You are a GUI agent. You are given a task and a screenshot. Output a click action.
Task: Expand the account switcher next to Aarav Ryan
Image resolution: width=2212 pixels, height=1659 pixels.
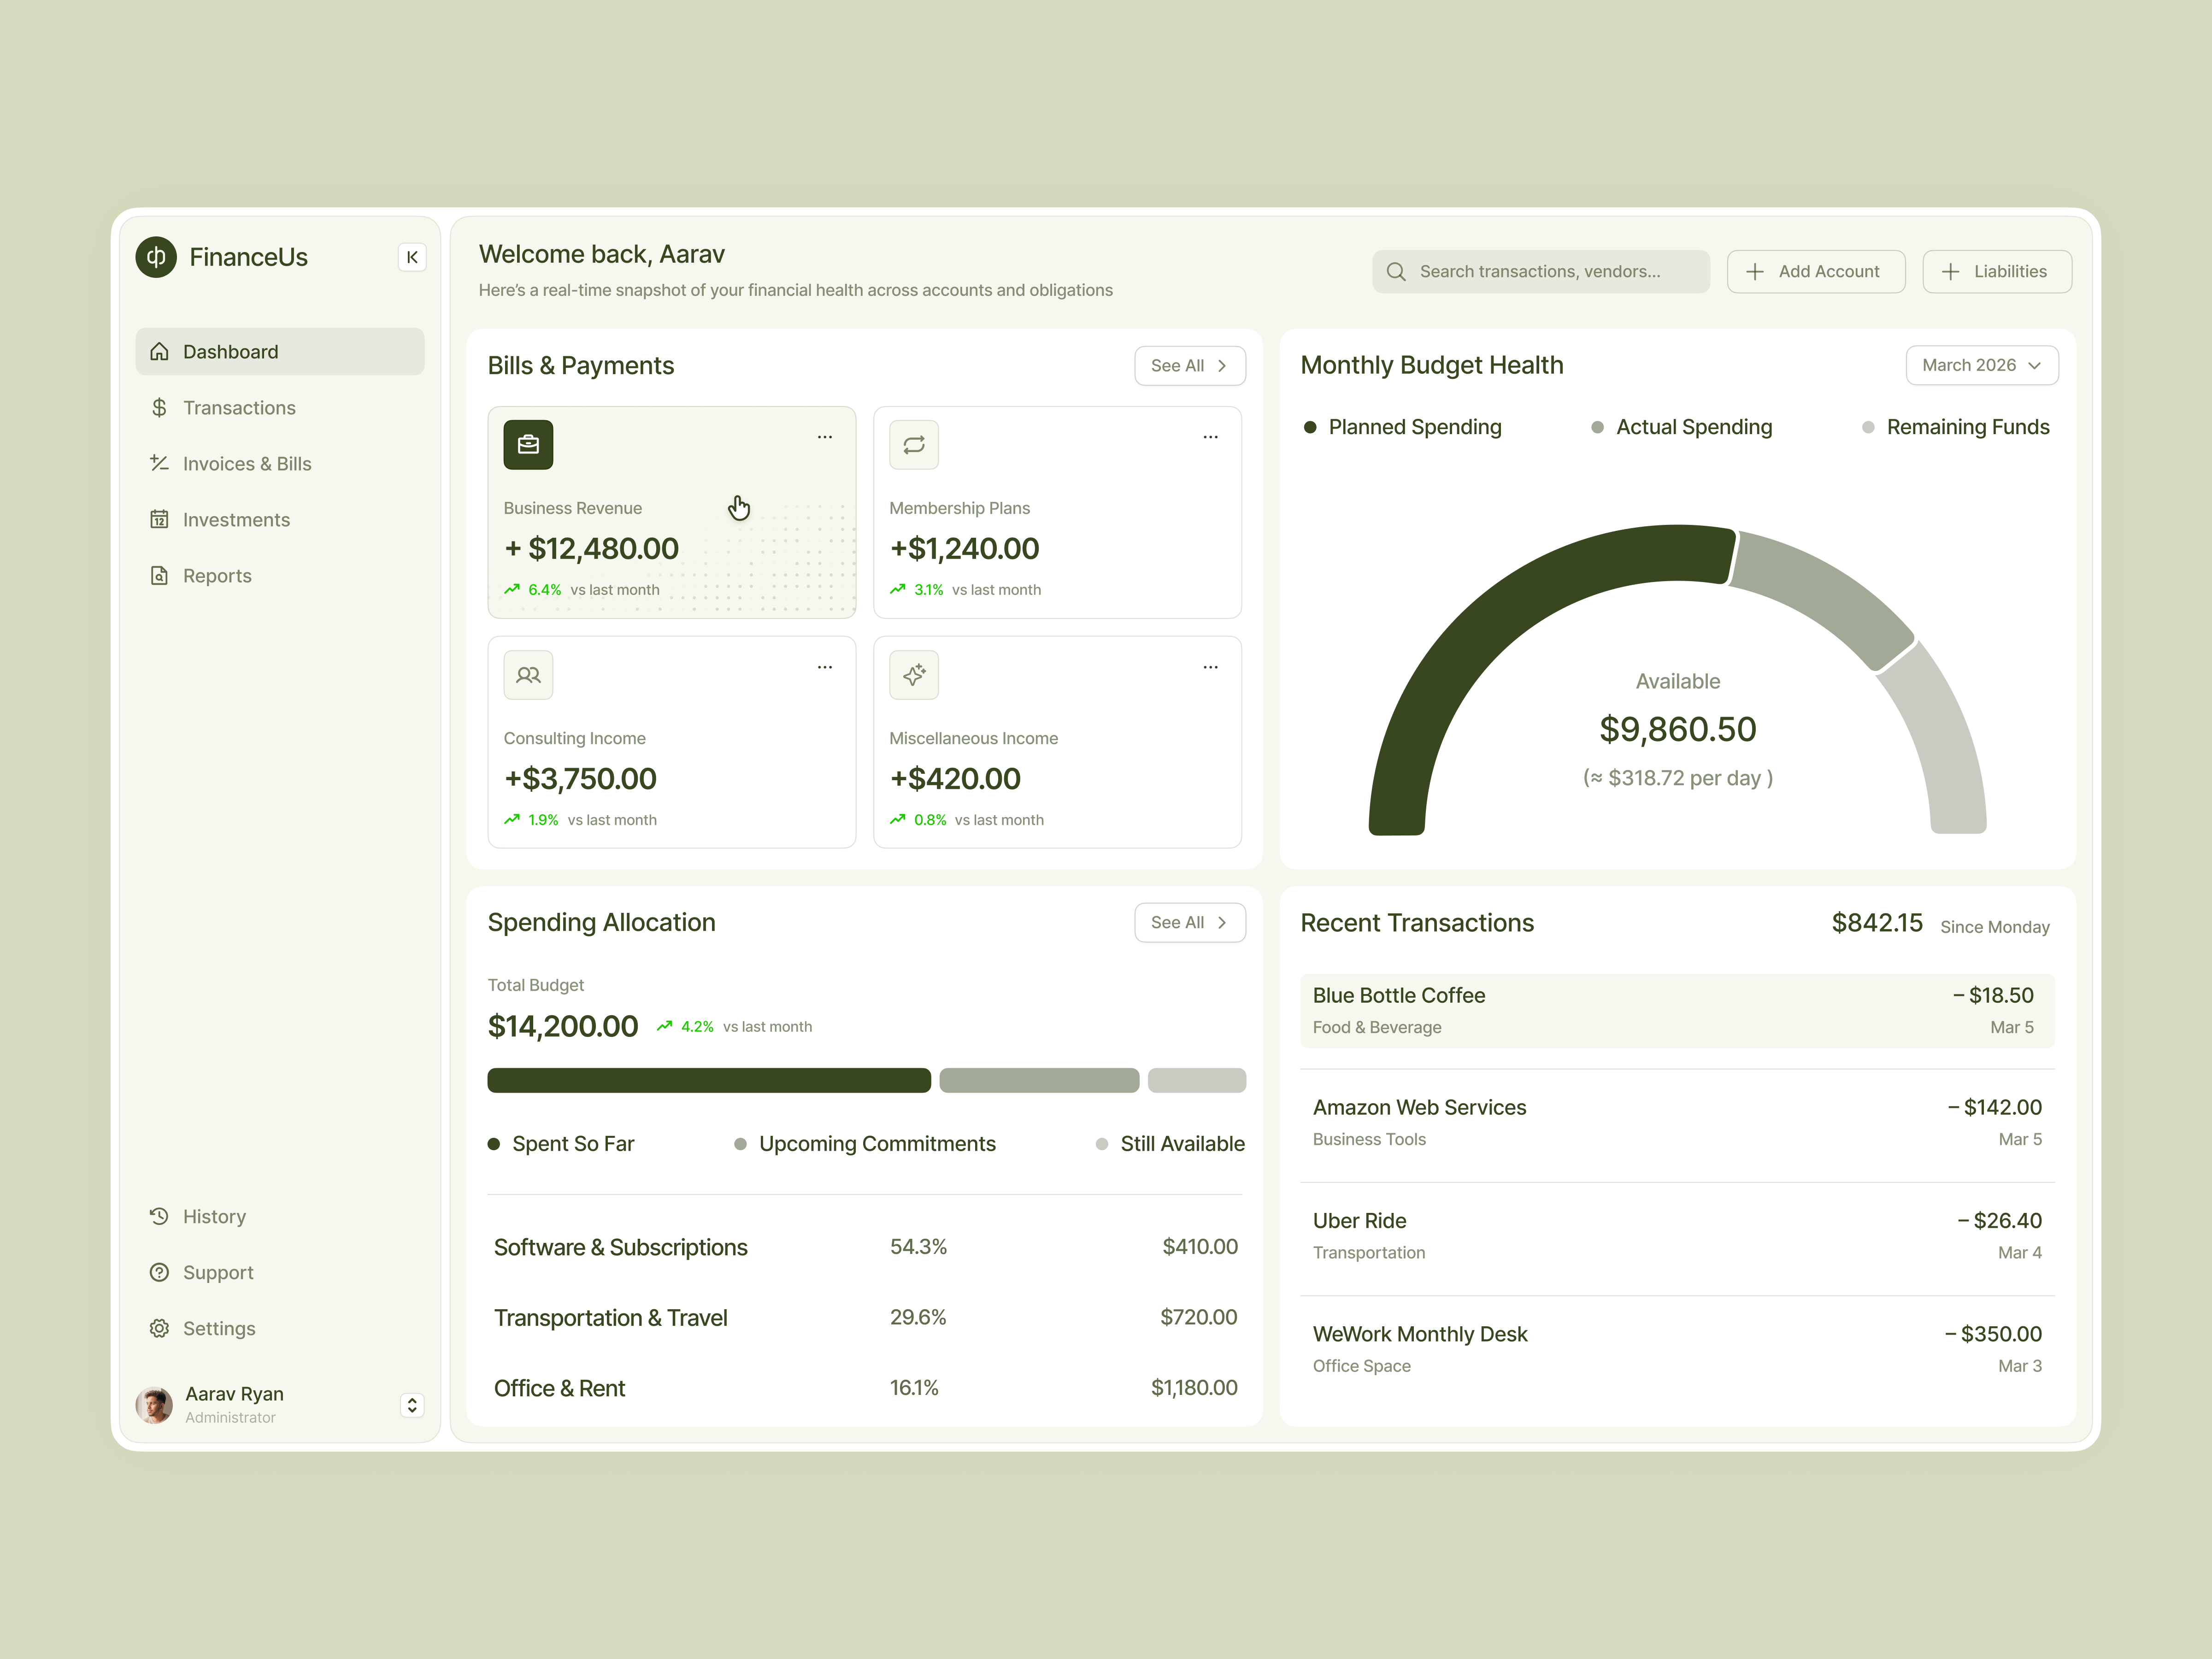pos(411,1404)
